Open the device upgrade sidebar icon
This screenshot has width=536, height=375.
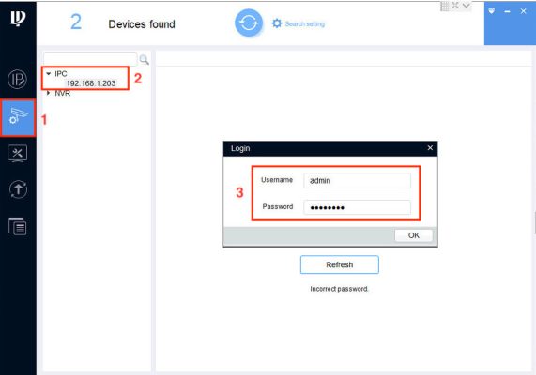[18, 189]
